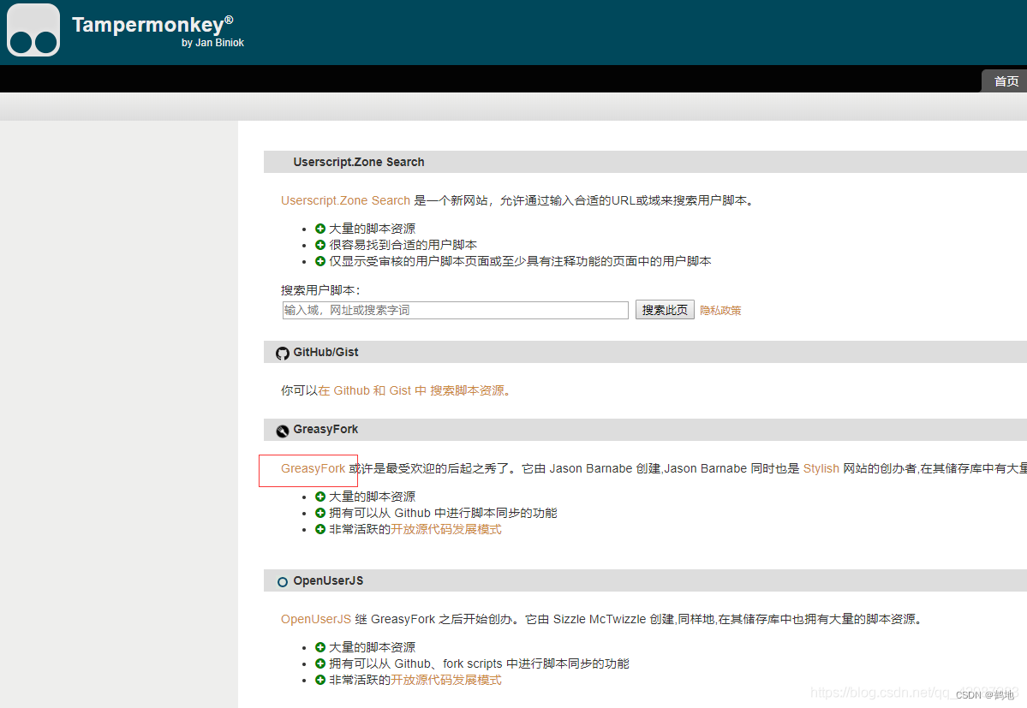Click plus icon beside 很容易找到合适的用户脚本
This screenshot has width=1027, height=708.
point(320,245)
